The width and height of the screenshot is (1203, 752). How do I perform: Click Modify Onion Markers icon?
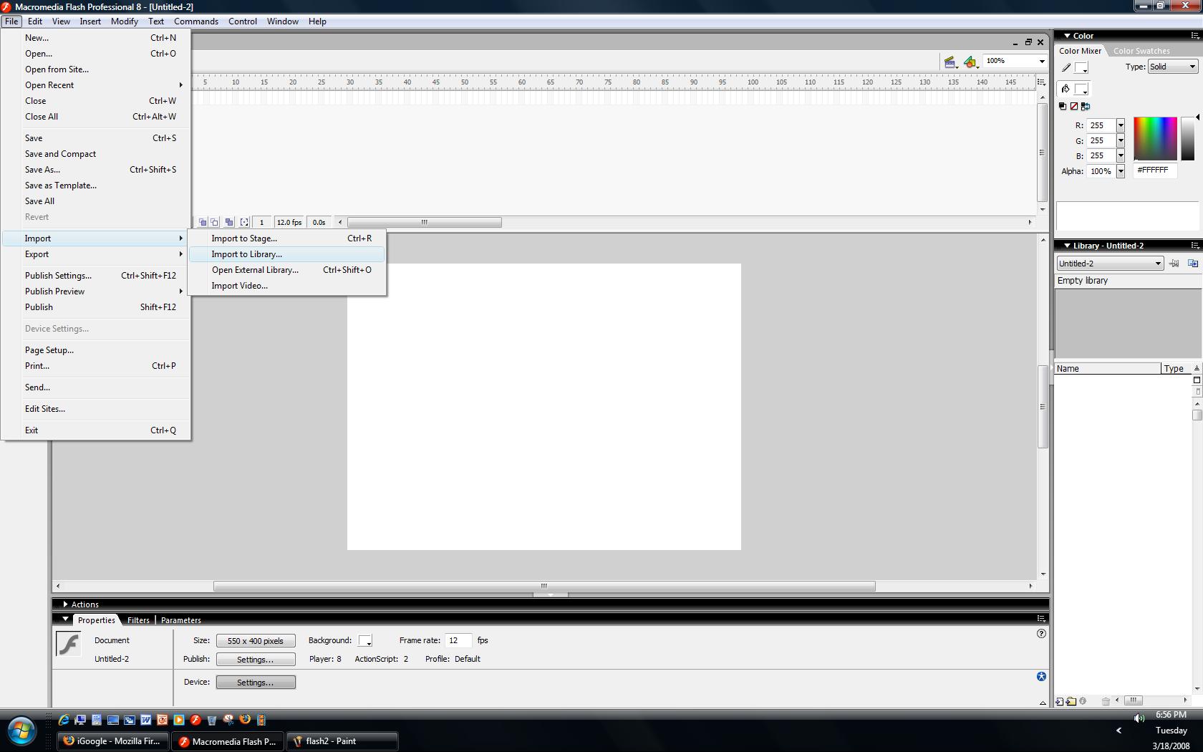[244, 223]
